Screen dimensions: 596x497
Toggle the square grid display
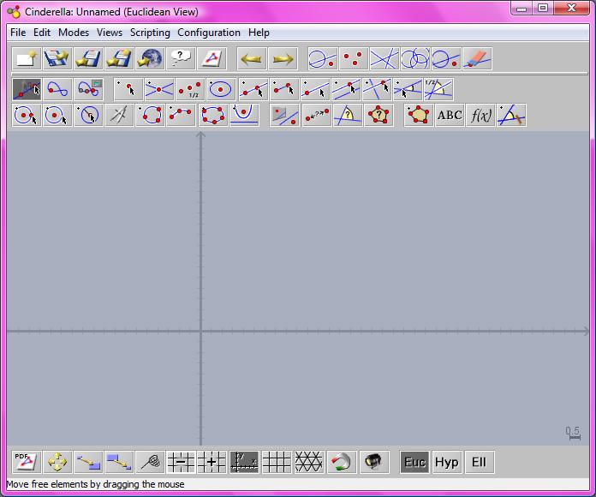(x=277, y=462)
